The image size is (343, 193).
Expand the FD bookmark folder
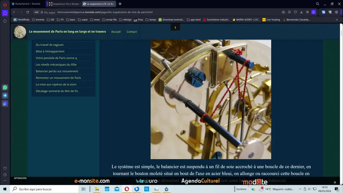(60, 20)
